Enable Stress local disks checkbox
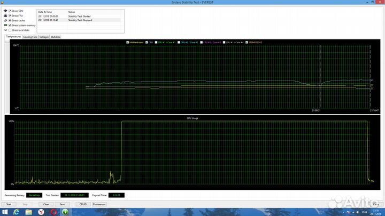This screenshot has height=216, width=385. pyautogui.click(x=10, y=30)
